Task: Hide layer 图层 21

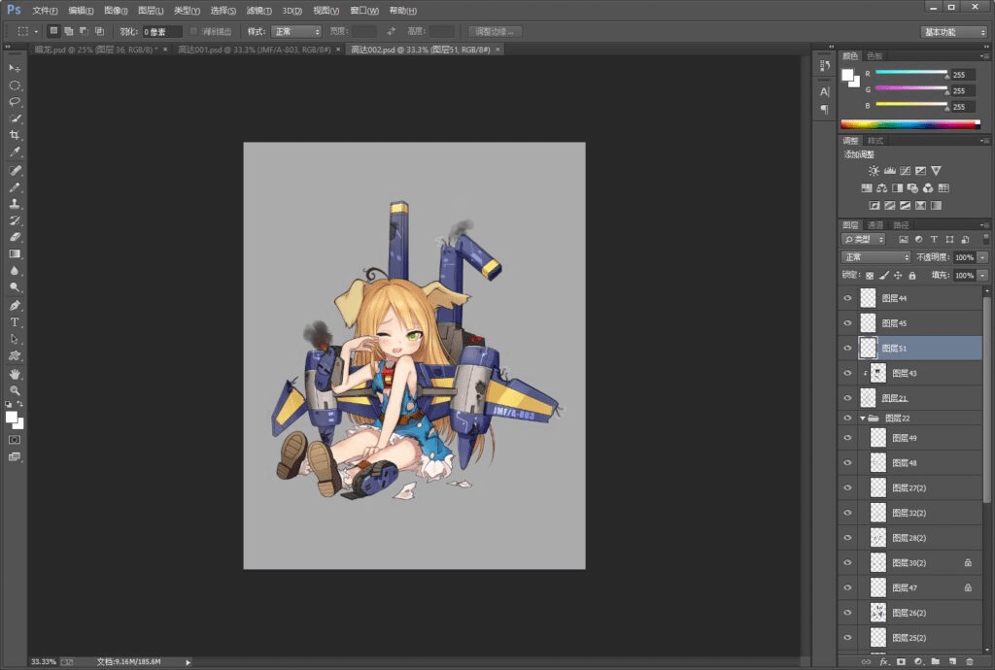Action: click(847, 398)
